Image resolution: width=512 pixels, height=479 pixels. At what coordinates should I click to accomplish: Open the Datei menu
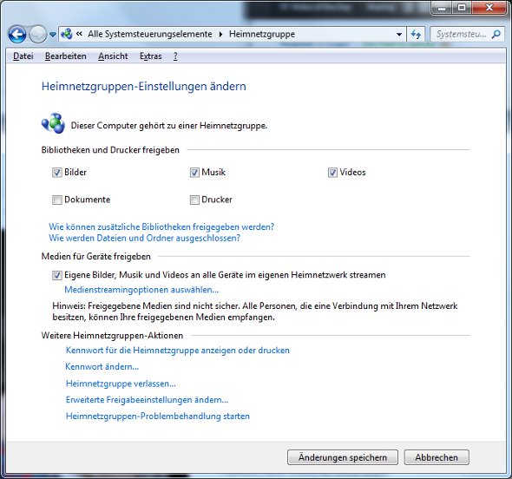pos(23,56)
